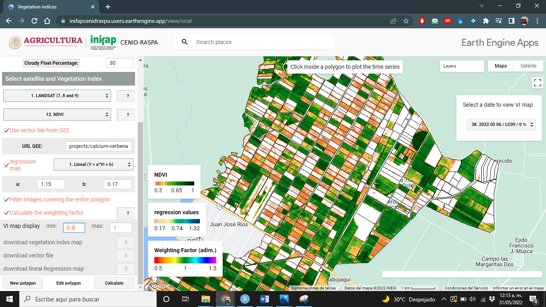
Task: Click the Cloudy Pixel Percentage field
Action: pos(120,63)
